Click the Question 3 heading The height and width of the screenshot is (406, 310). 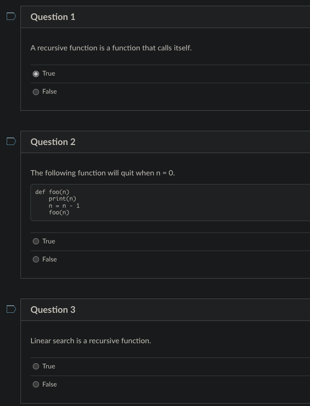click(53, 309)
